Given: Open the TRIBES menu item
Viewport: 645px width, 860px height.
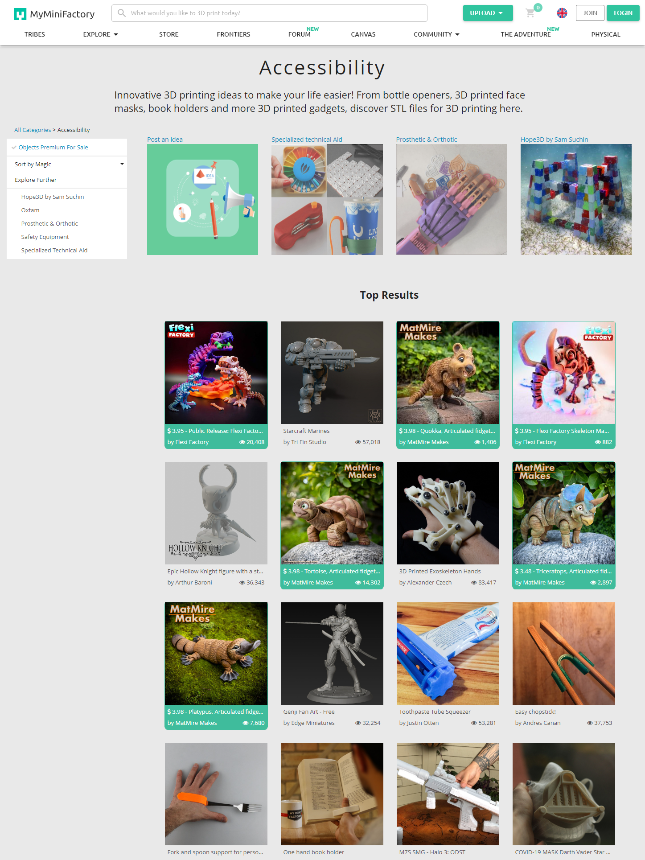Looking at the screenshot, I should [35, 34].
